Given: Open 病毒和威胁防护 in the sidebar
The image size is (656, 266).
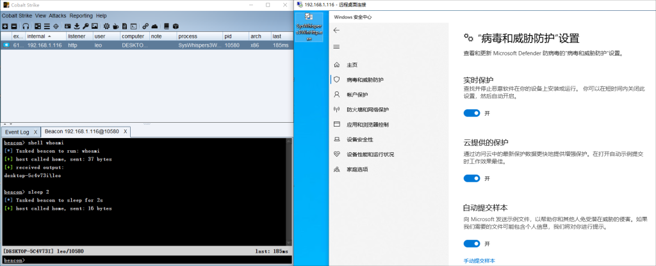Looking at the screenshot, I should click(x=365, y=80).
